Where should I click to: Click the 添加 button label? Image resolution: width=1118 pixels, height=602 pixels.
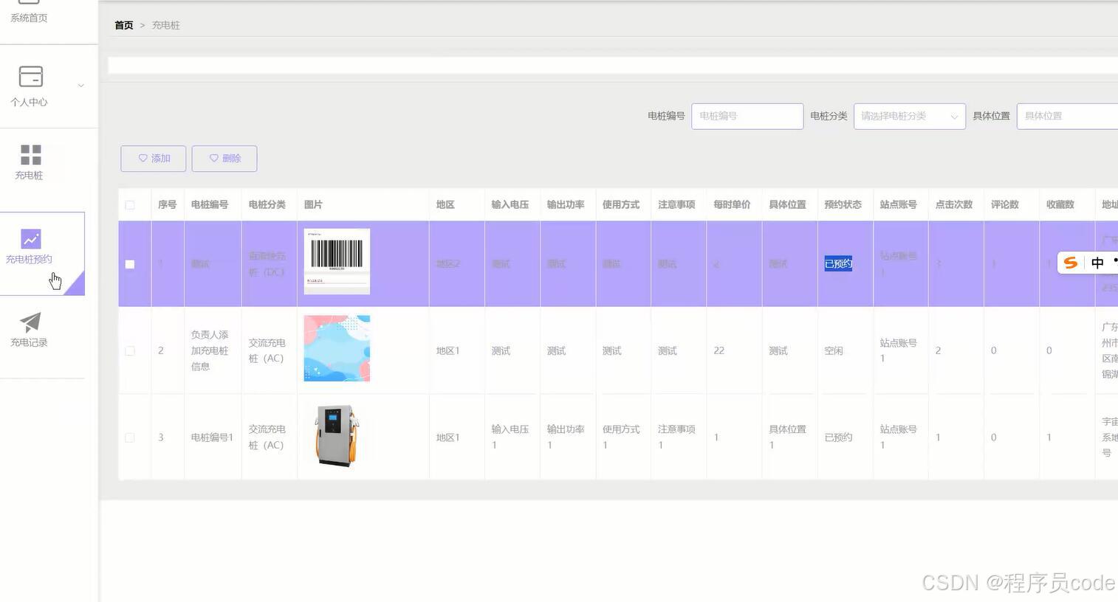161,159
